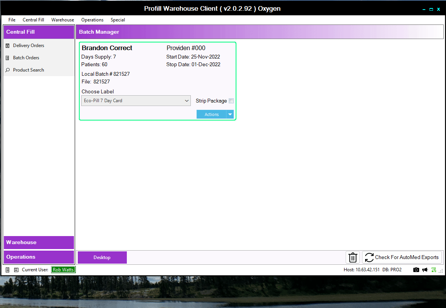Click the resize grip in status bar corner

click(x=441, y=271)
